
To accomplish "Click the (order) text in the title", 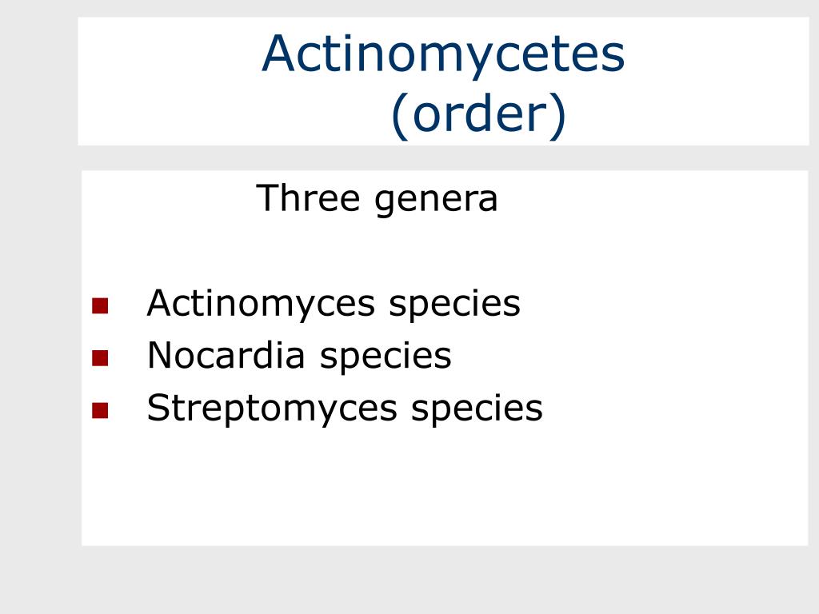I will click(x=478, y=115).
